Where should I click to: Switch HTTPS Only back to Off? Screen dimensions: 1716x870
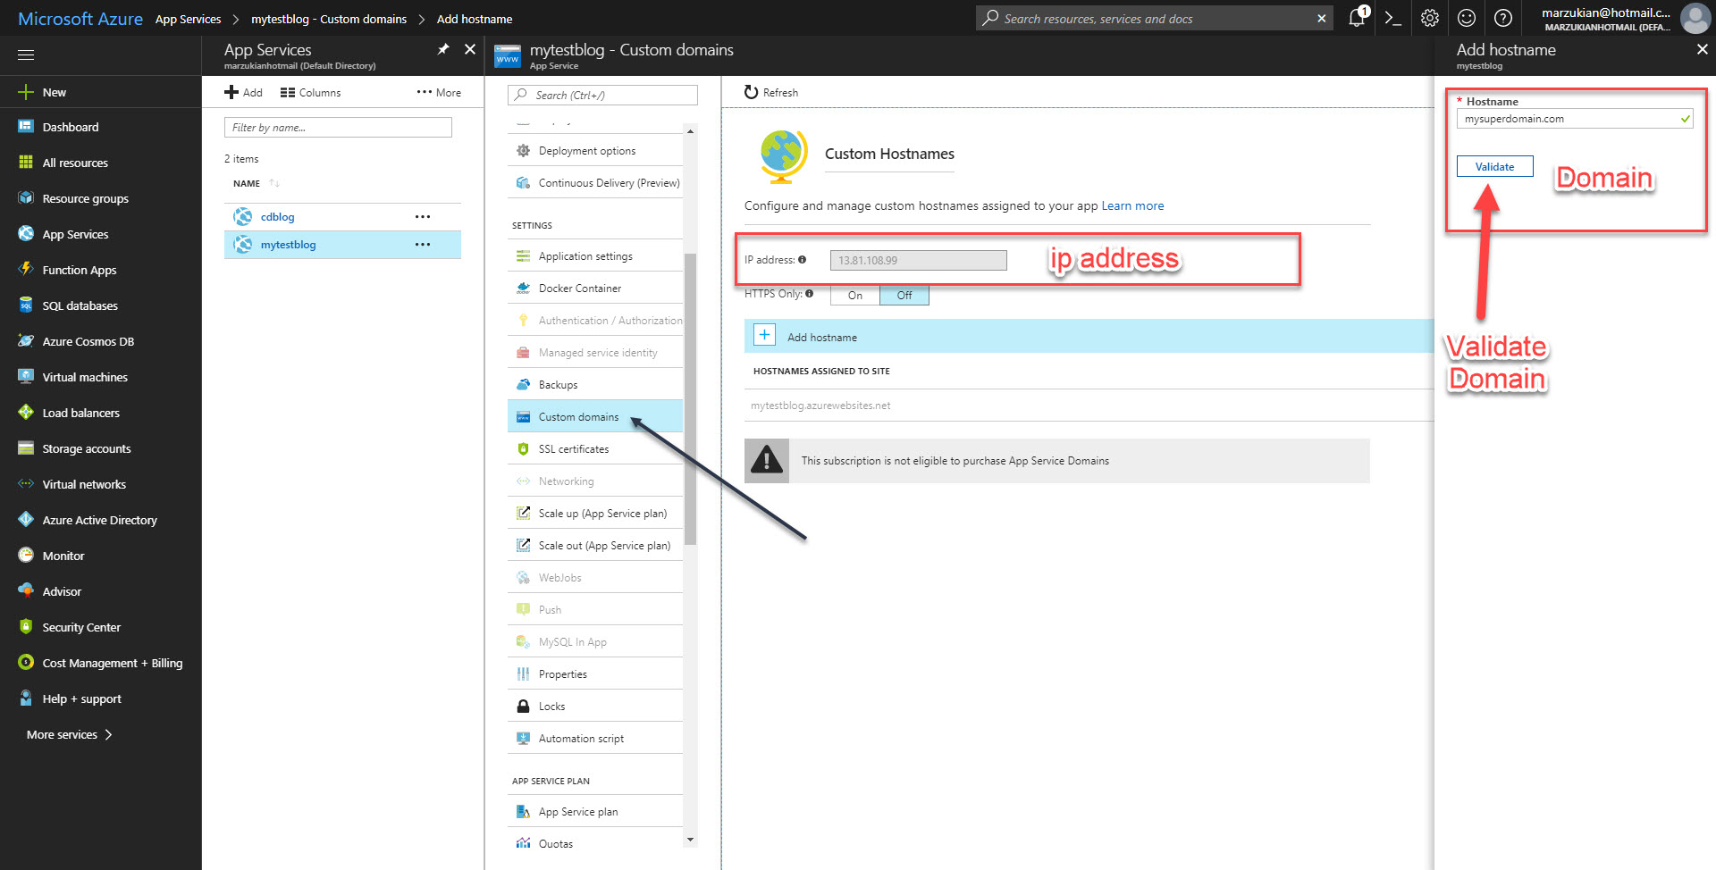(x=904, y=295)
